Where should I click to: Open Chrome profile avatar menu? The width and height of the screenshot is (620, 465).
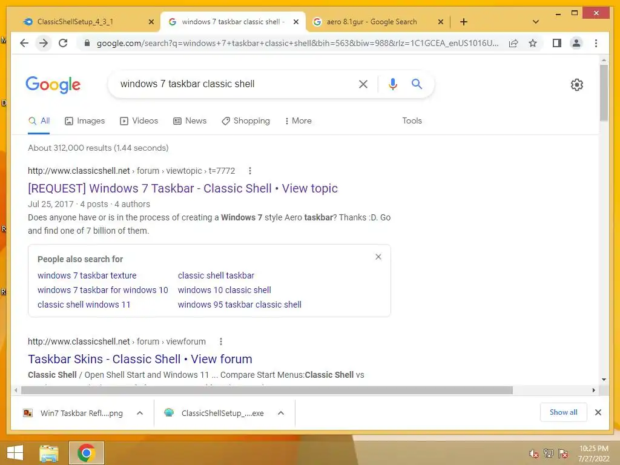click(576, 43)
